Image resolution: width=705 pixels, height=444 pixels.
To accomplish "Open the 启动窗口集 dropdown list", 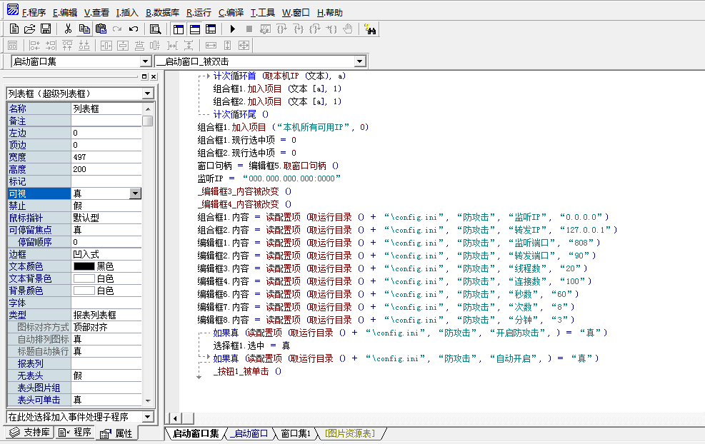I will [x=146, y=62].
